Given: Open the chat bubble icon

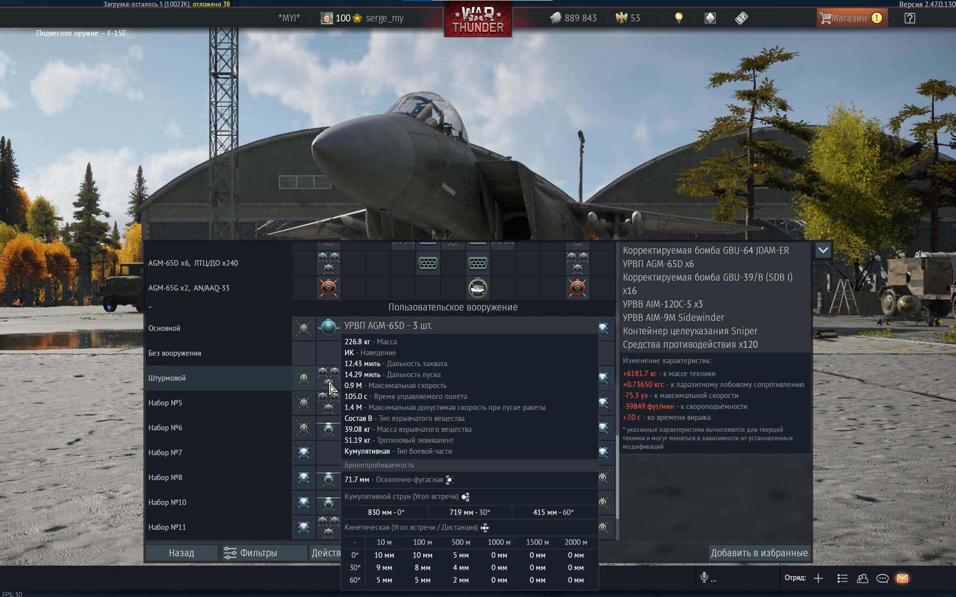Looking at the screenshot, I should point(882,578).
